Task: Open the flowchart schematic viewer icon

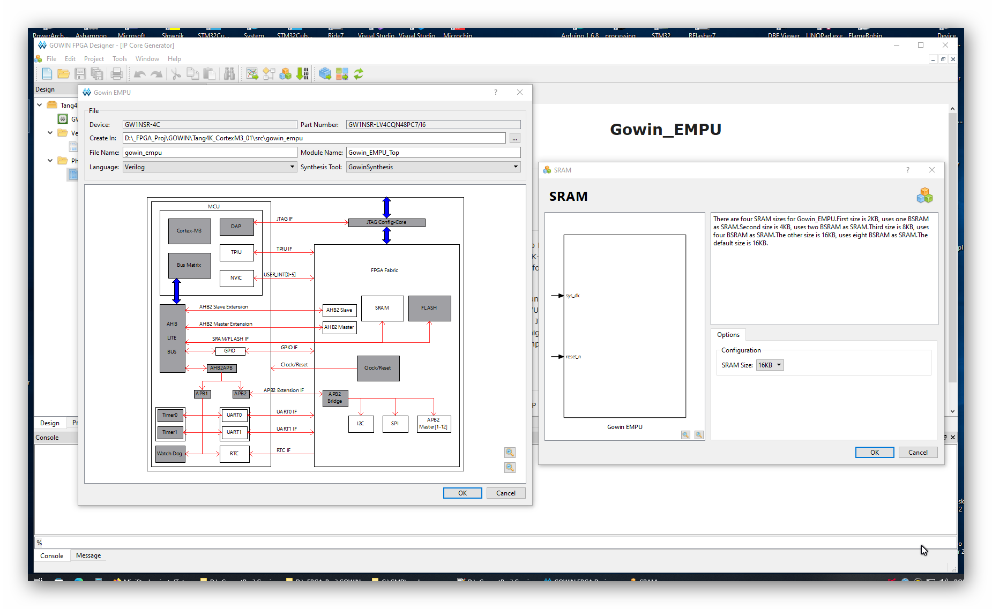Action: (x=268, y=74)
